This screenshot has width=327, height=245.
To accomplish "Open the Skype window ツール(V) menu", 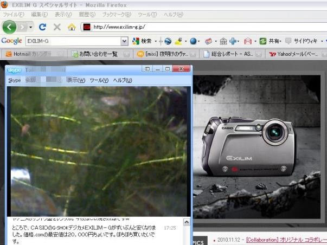I will point(99,80).
